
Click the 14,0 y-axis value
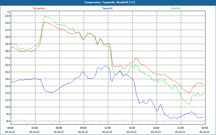8,79
